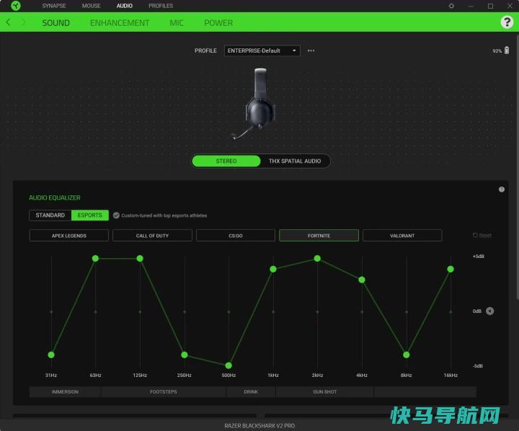Choose the CALL OF DUTY preset
Viewport: 519px width, 431px height.
click(x=152, y=236)
